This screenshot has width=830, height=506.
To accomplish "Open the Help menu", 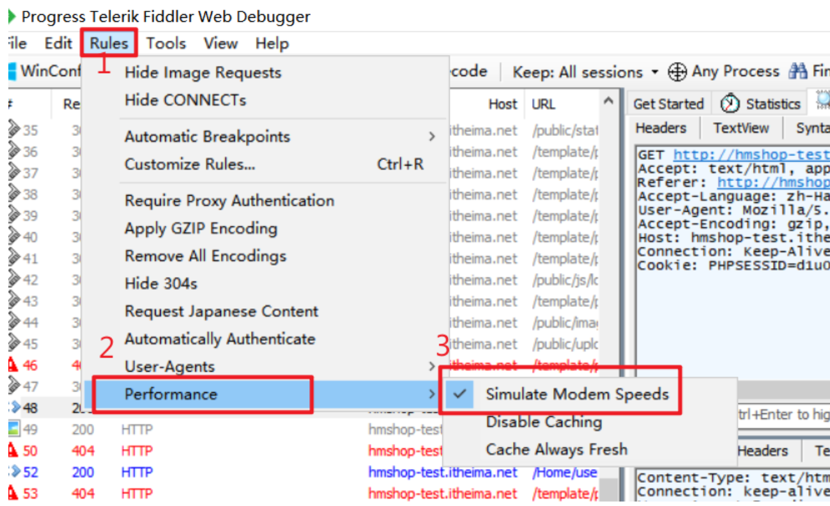I will (272, 43).
